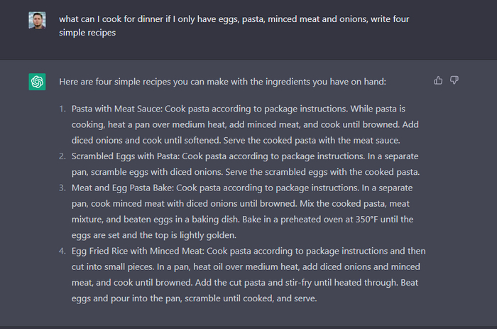Click list number 4 of the recipes
Image resolution: width=497 pixels, height=329 pixels.
62,251
